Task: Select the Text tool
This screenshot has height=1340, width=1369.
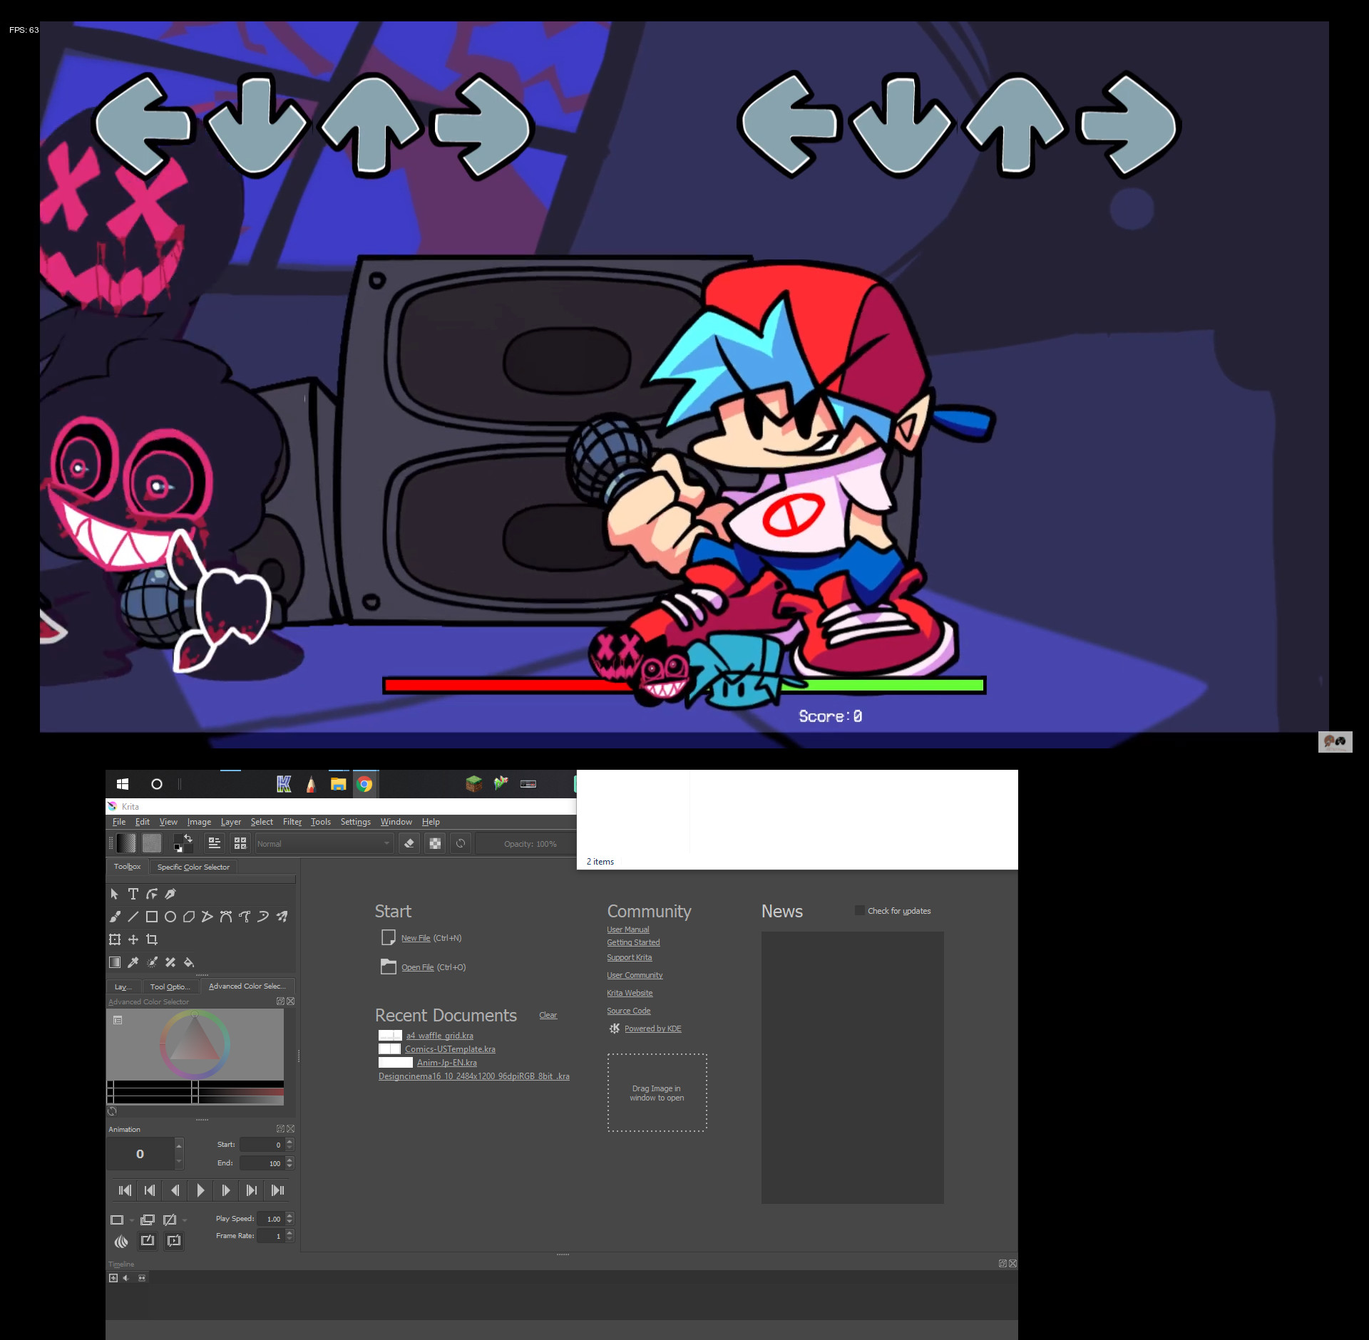Action: (x=133, y=895)
